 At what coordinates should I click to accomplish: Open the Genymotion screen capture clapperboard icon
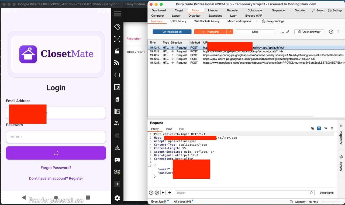[117, 51]
